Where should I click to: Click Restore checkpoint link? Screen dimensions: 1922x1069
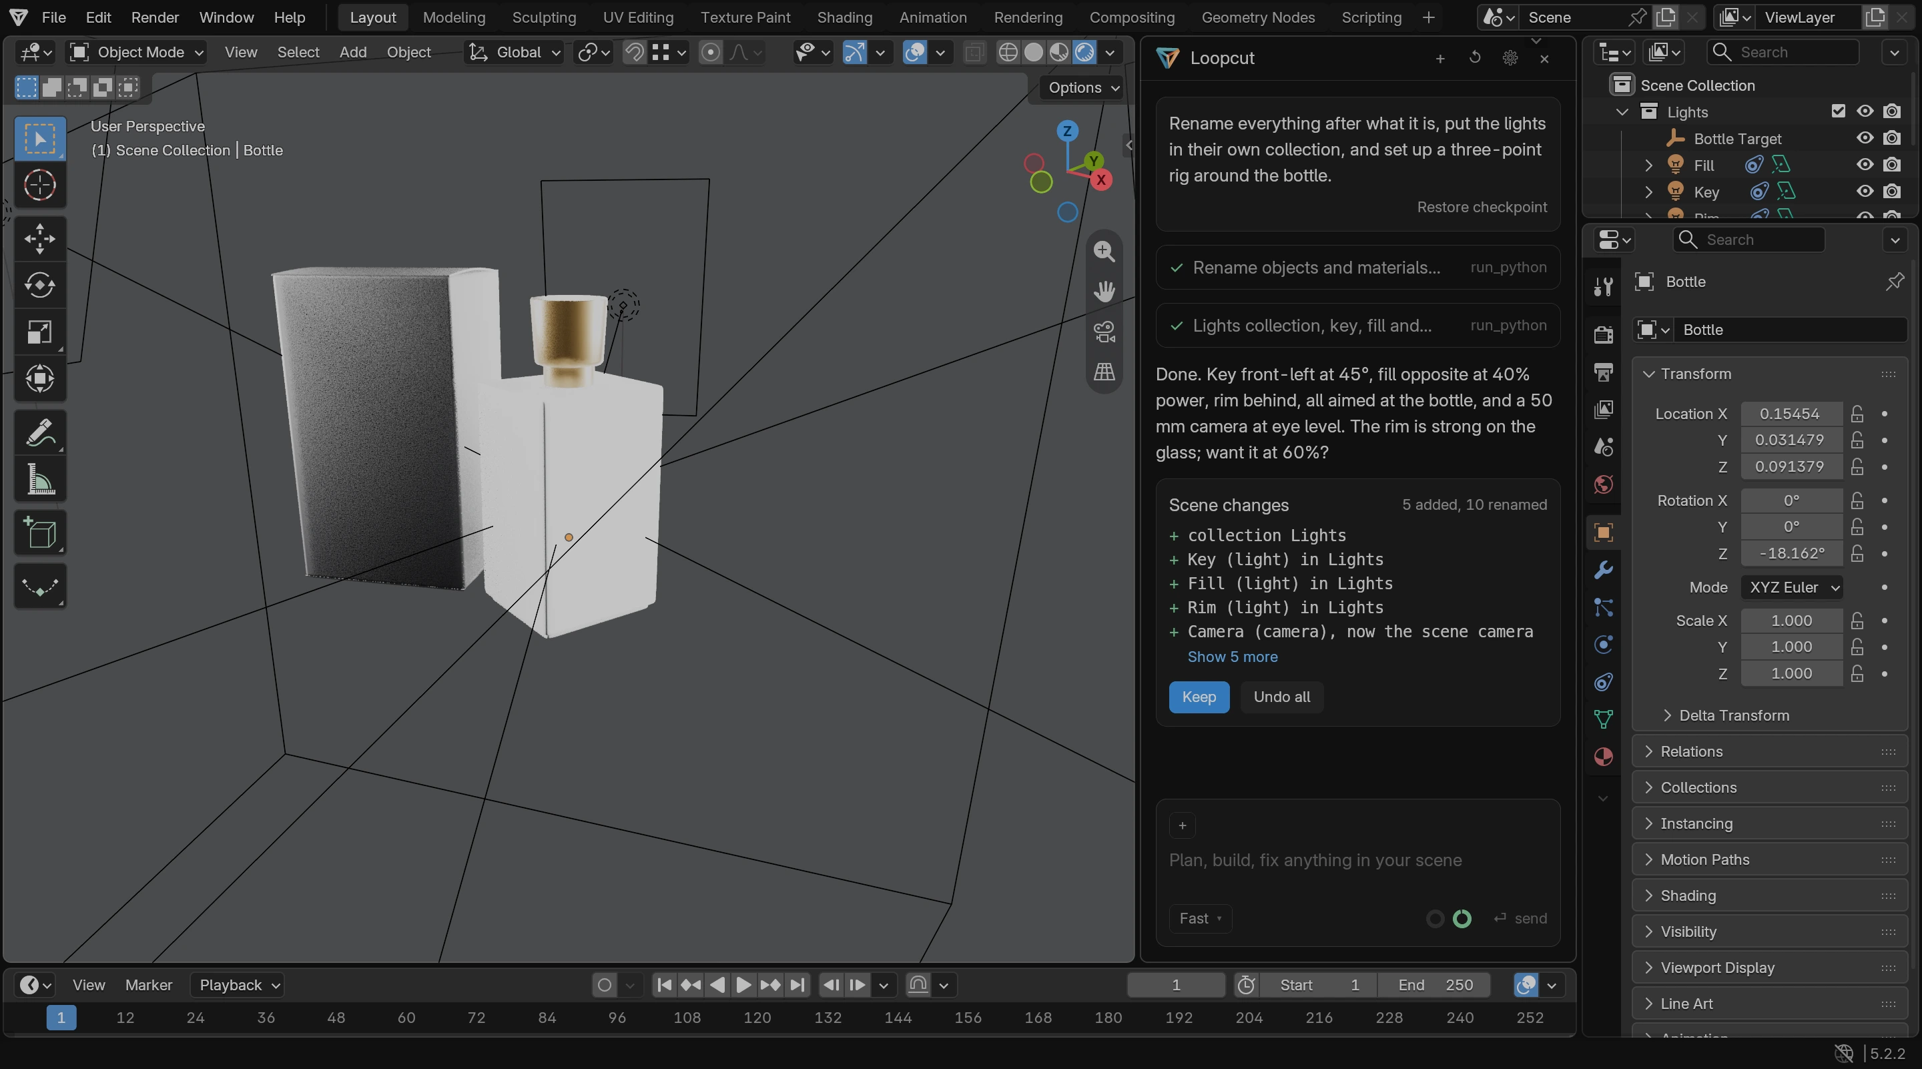1482,208
